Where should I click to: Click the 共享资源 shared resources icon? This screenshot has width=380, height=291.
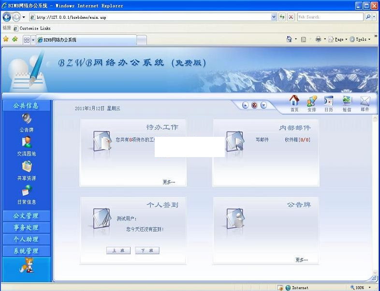pos(26,167)
